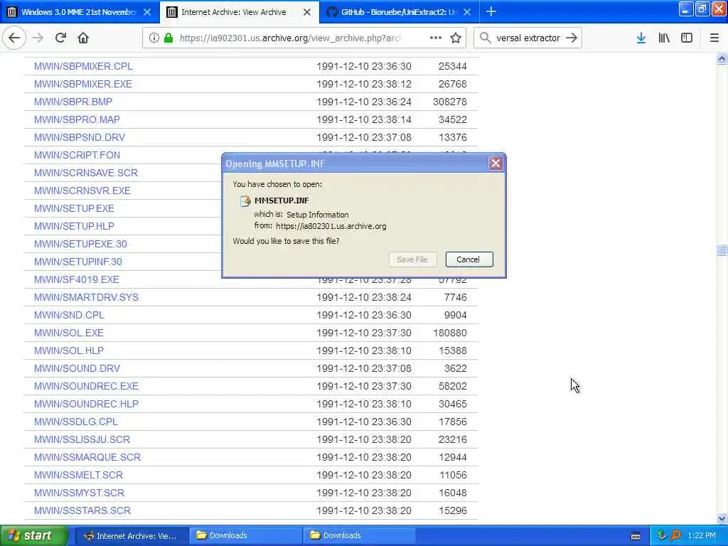Open a new browser tab
Image resolution: width=728 pixels, height=546 pixels.
click(x=491, y=12)
